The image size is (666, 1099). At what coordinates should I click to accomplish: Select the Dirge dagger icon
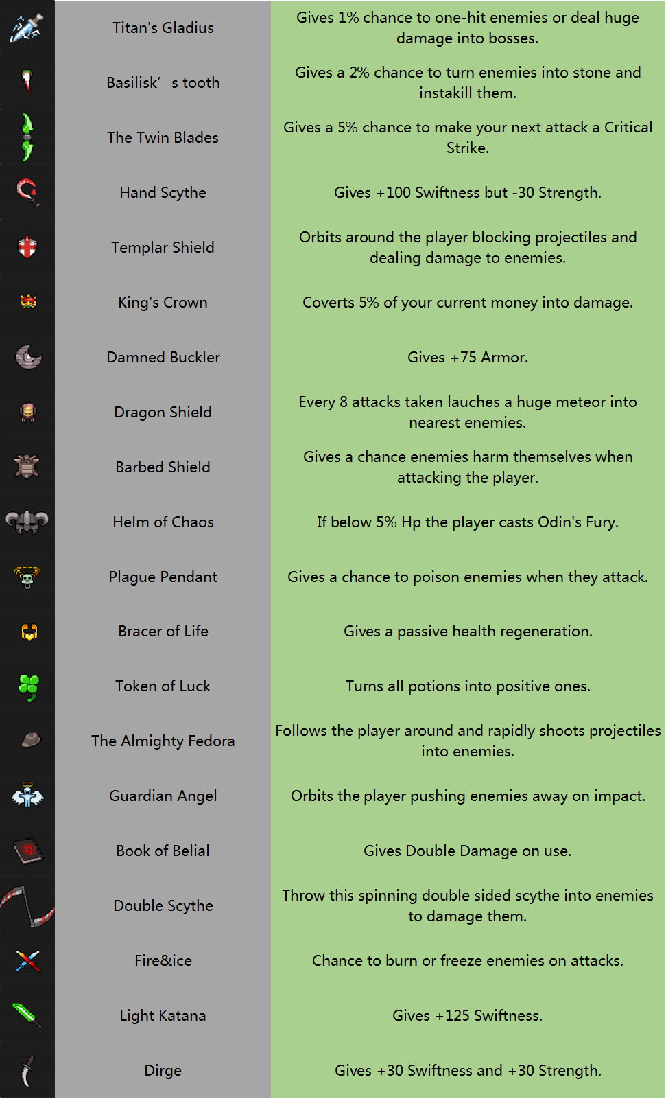(27, 1071)
